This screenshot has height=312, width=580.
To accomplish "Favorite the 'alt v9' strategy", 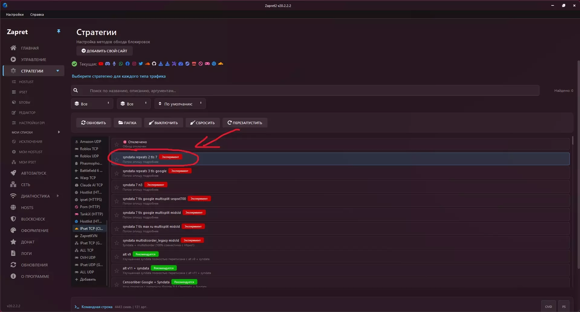I will [x=117, y=256].
